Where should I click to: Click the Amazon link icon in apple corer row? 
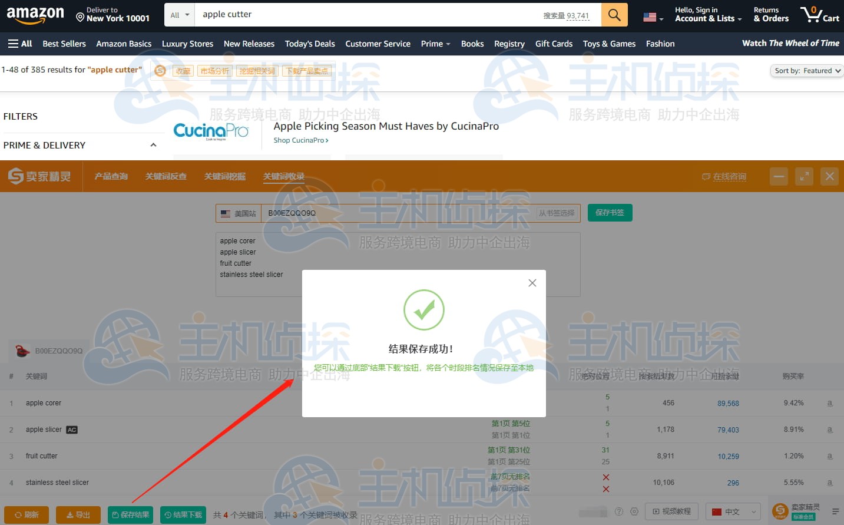pyautogui.click(x=830, y=403)
